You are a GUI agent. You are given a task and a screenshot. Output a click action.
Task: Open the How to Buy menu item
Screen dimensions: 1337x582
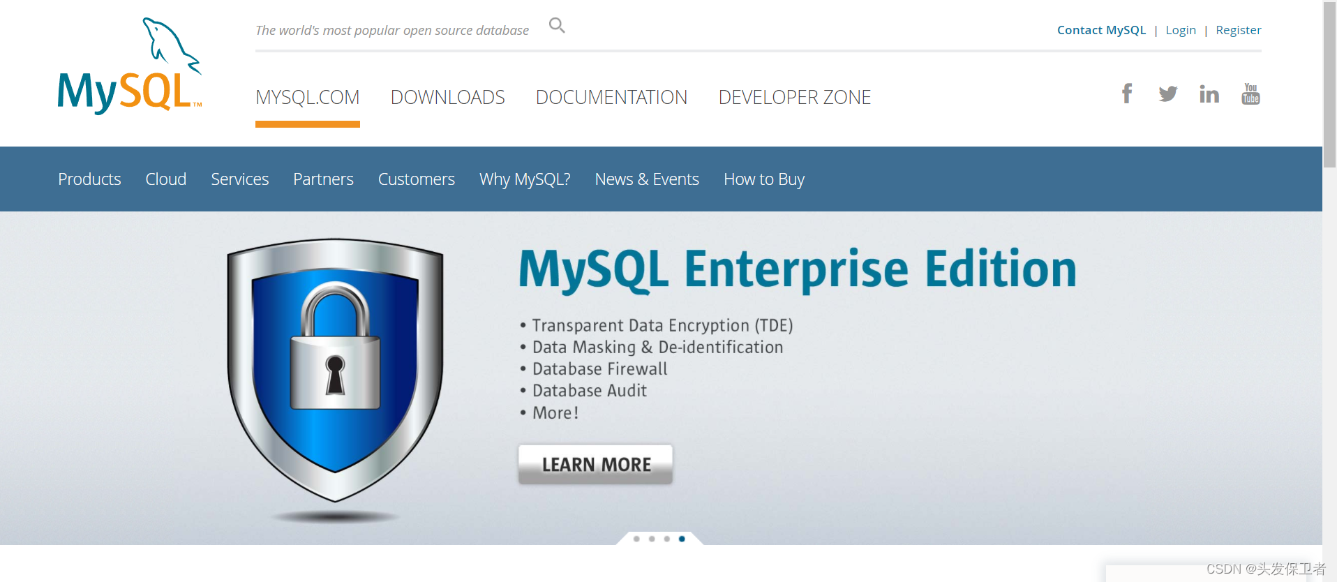point(764,179)
